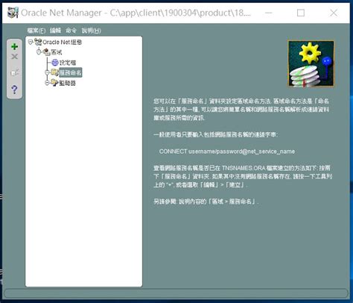This screenshot has height=303, width=353.
Task: Click the gray X delete icon
Action: 14,57
